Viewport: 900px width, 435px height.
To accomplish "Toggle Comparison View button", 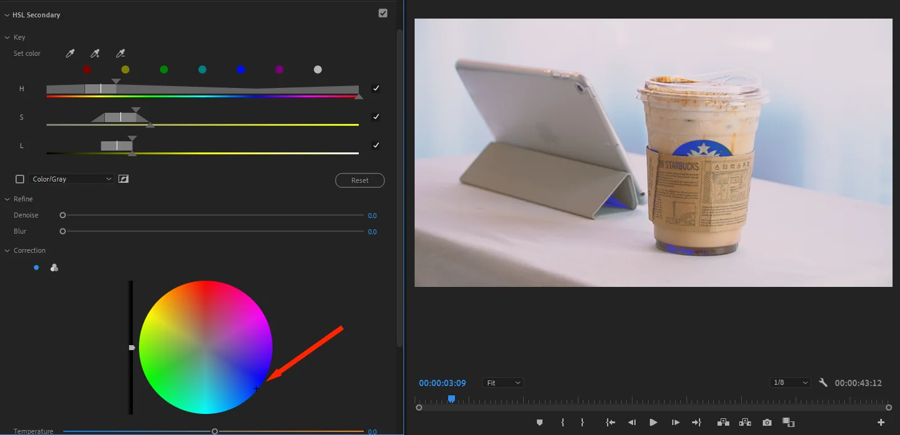I will click(788, 423).
